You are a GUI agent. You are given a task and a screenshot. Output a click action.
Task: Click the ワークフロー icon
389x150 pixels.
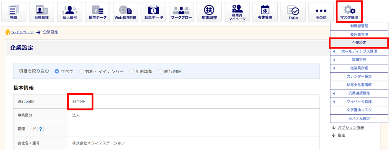[181, 12]
